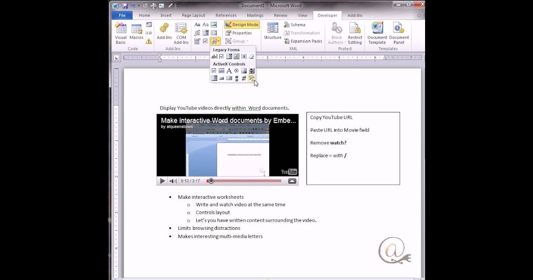Insert ActiveX Label control
This screenshot has width=533, height=280.
click(229, 71)
